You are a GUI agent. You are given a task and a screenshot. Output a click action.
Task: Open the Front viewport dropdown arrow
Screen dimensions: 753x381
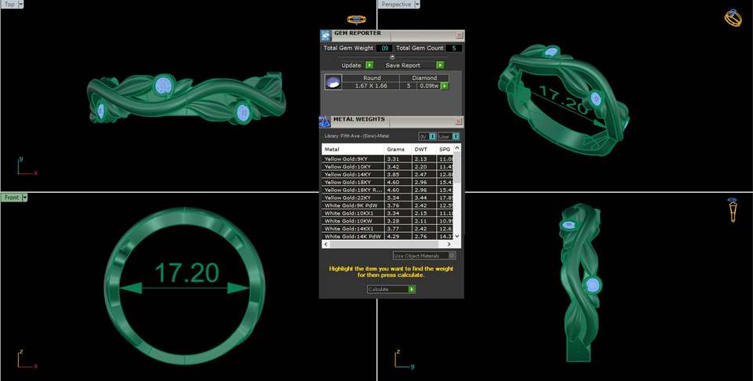tap(25, 198)
